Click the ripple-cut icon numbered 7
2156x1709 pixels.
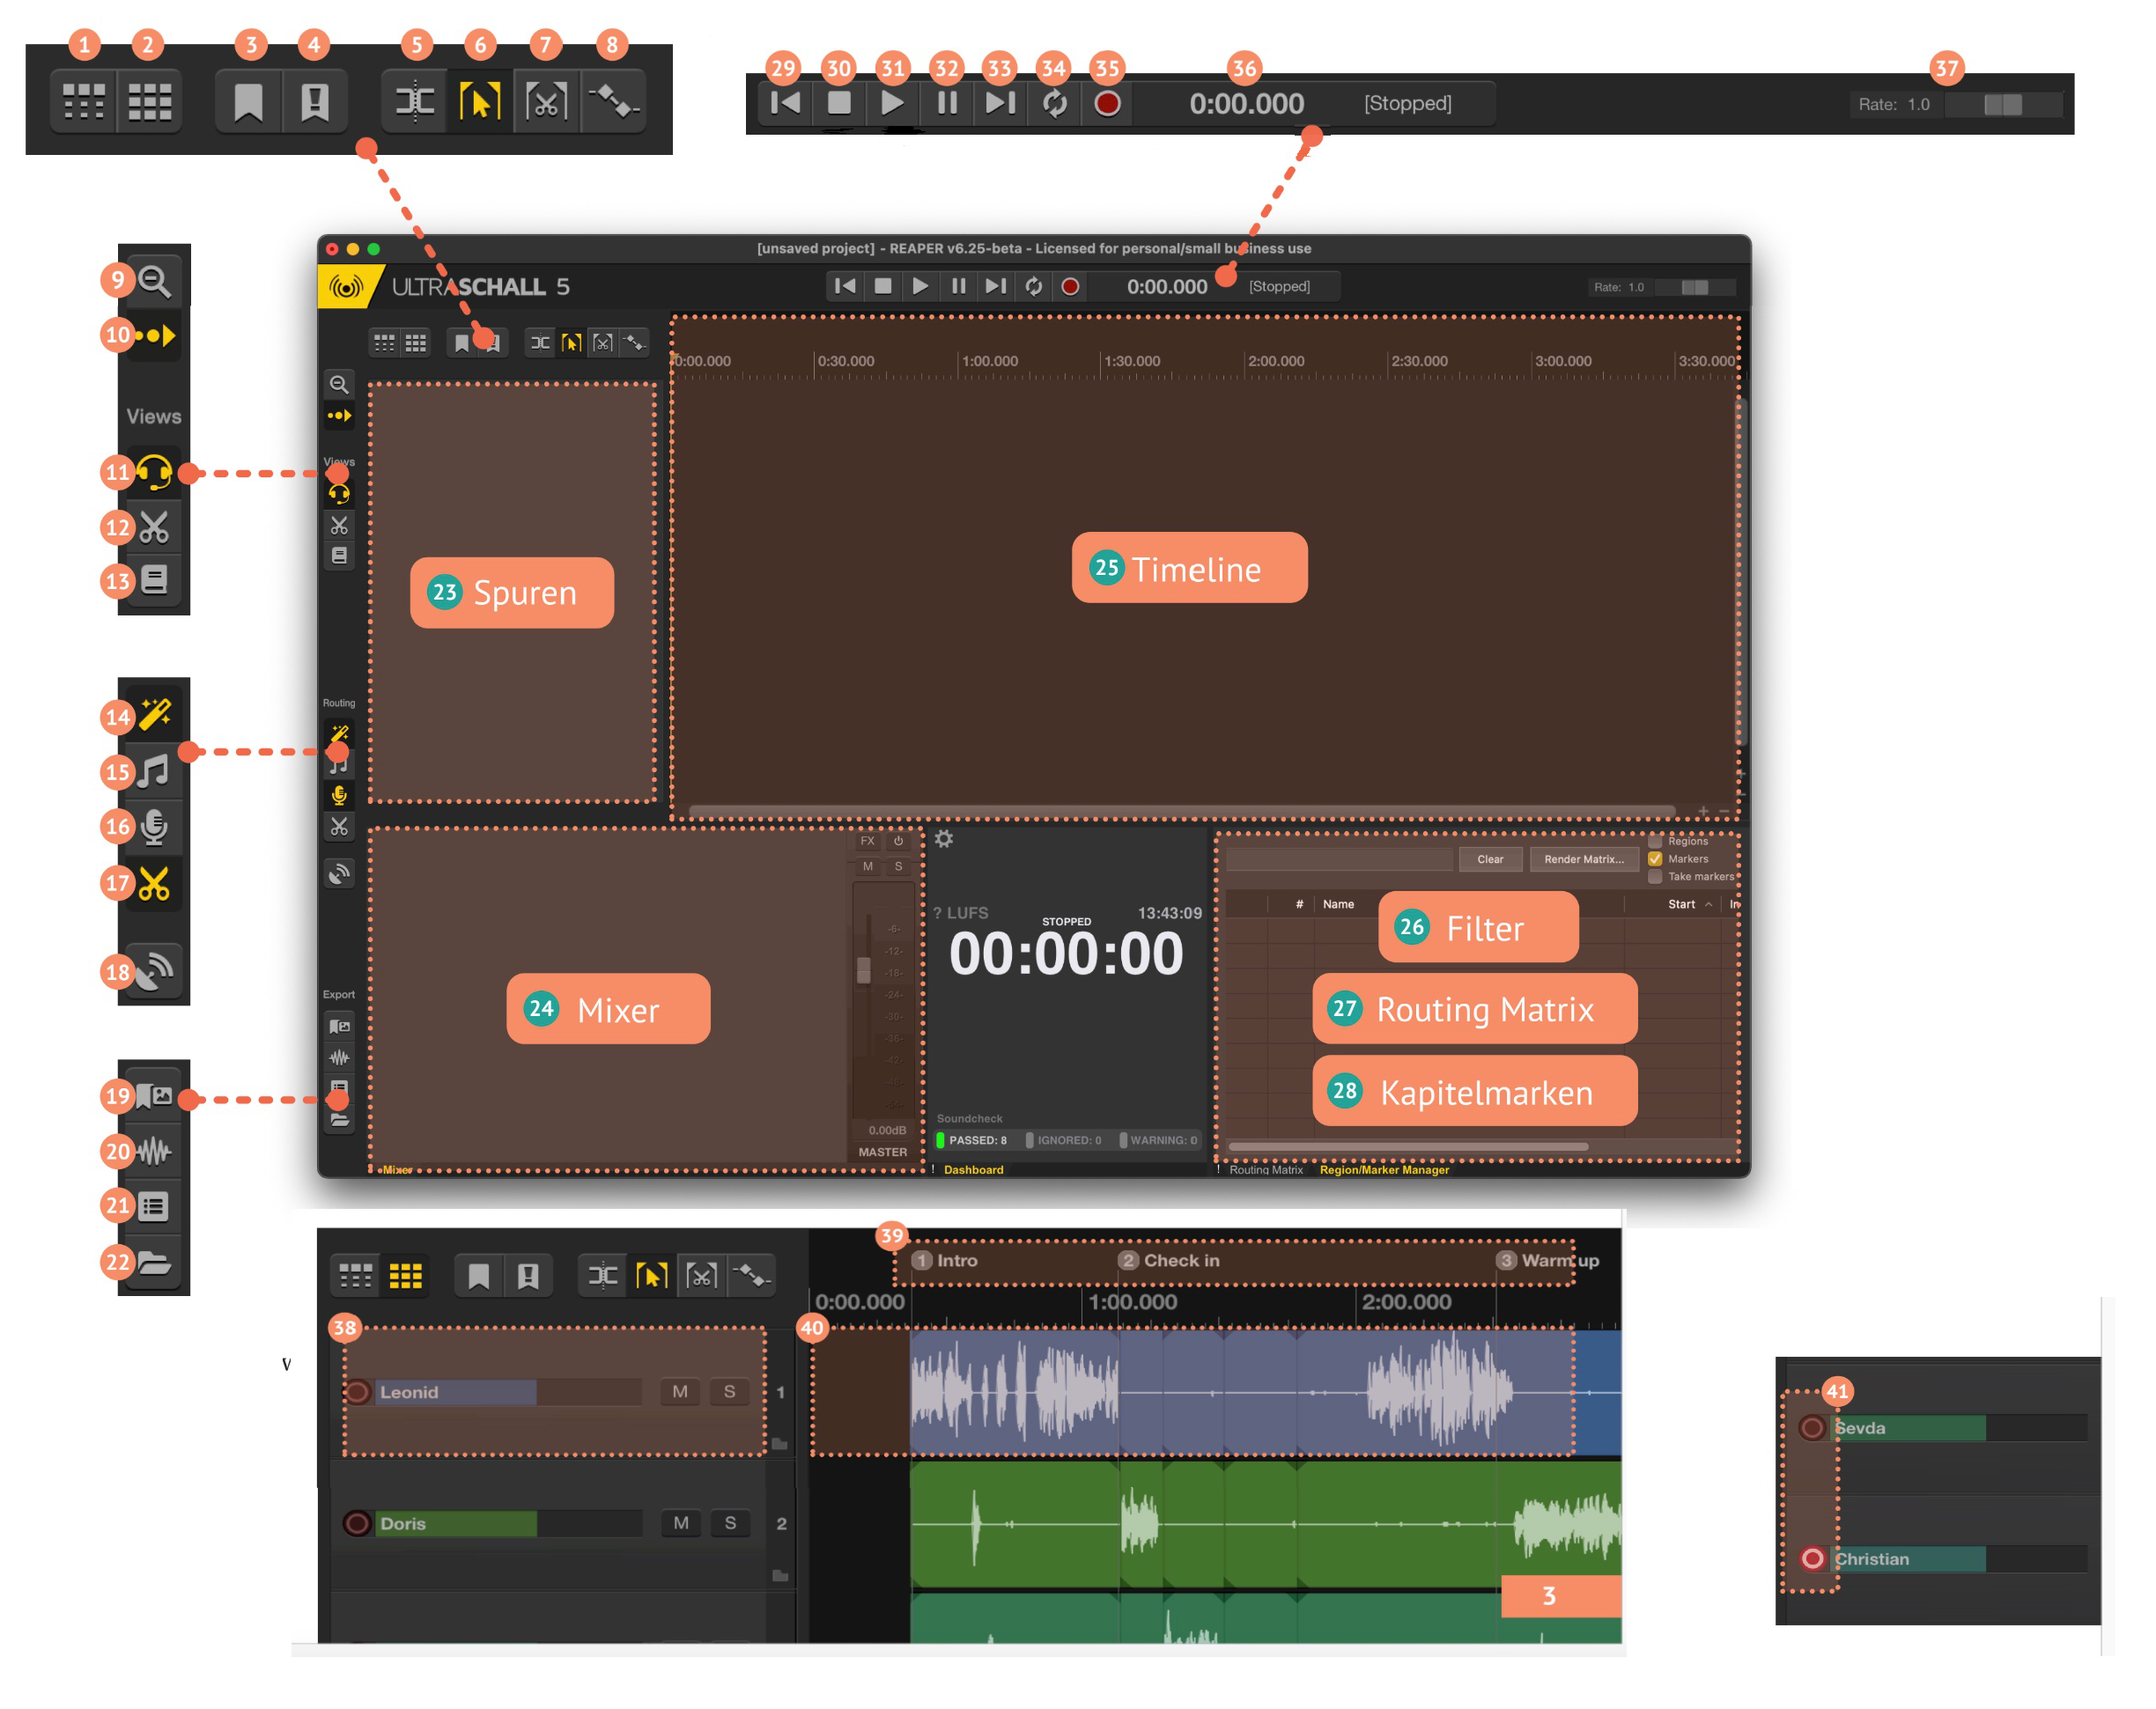coord(546,102)
